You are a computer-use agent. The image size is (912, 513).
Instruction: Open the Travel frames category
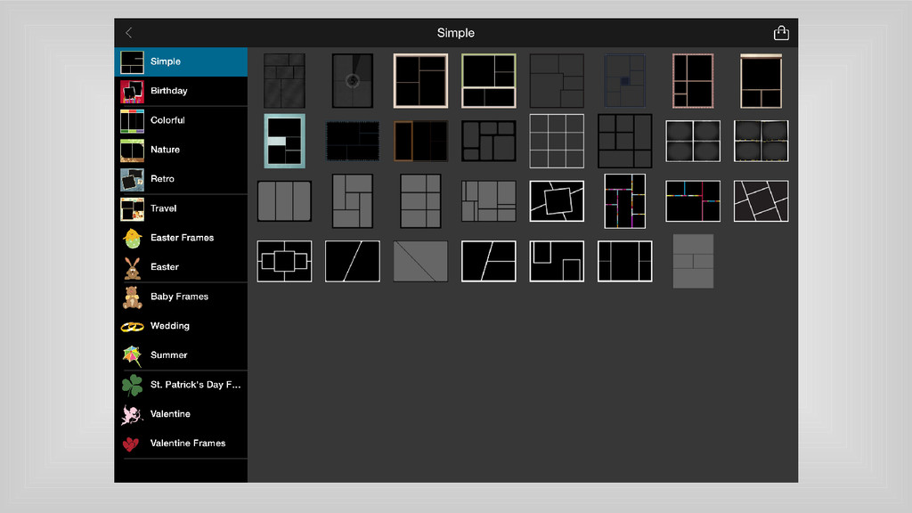pyautogui.click(x=181, y=208)
